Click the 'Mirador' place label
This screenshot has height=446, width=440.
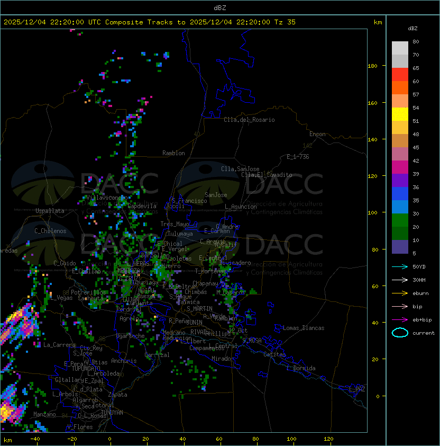pyautogui.click(x=223, y=359)
